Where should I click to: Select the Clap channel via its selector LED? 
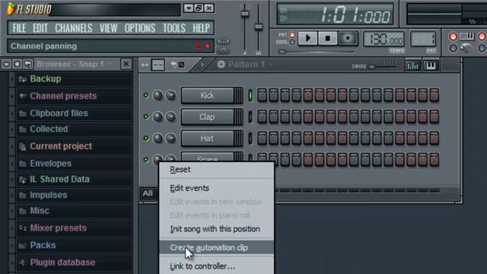coord(250,117)
